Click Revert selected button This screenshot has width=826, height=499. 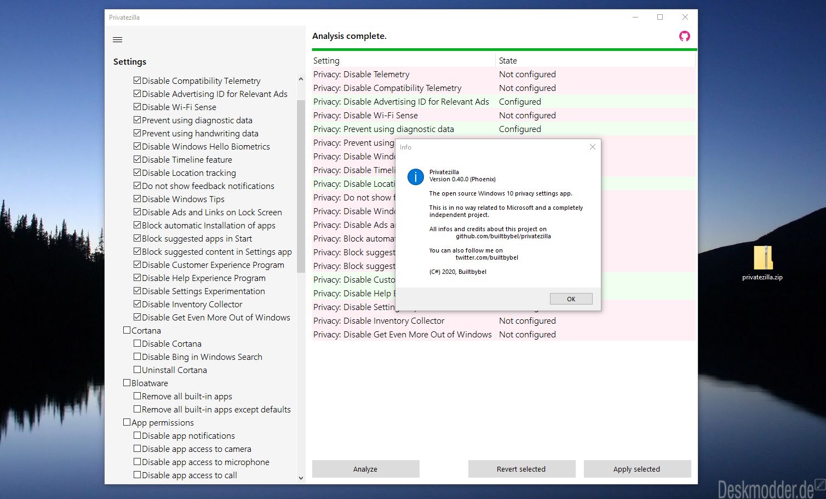521,469
